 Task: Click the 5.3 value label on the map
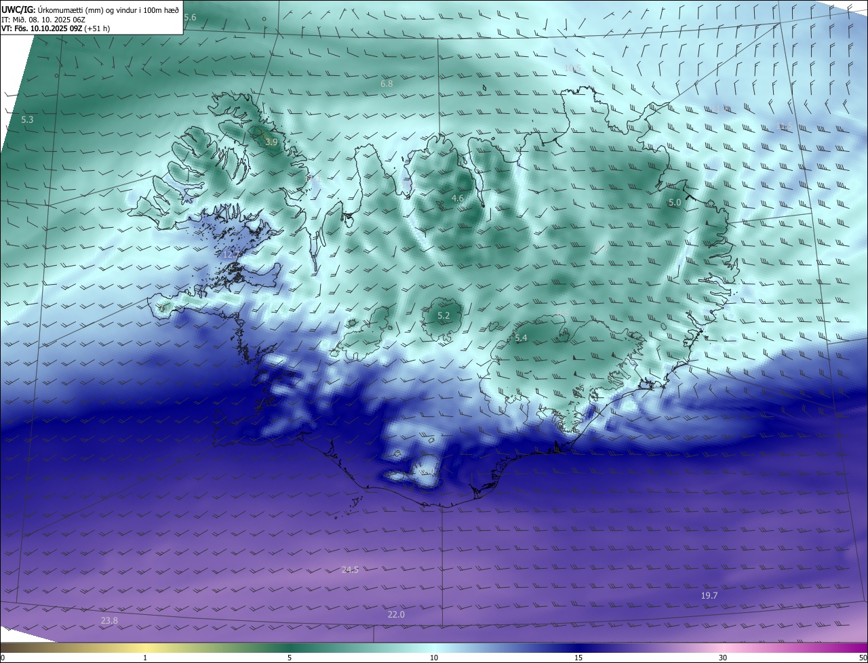pos(27,119)
